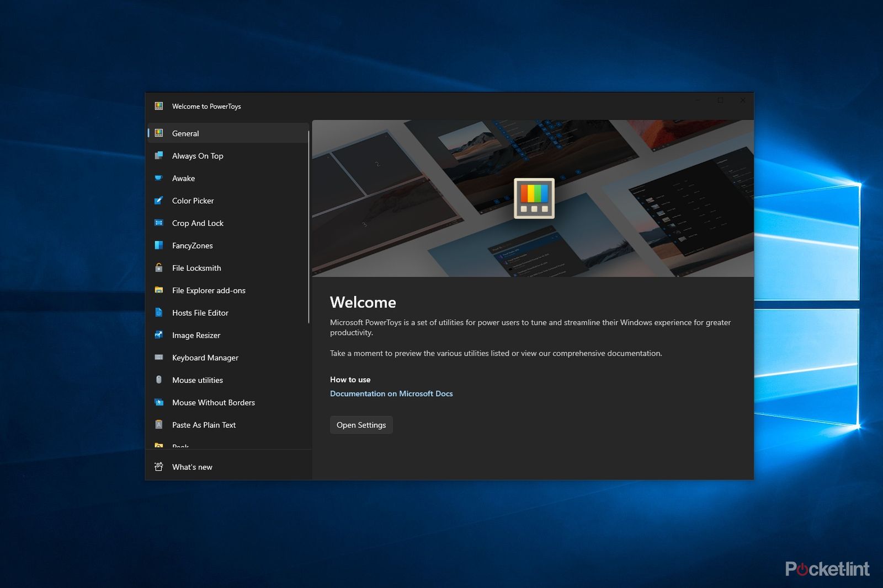The width and height of the screenshot is (883, 588).
Task: Click the General sidebar icon
Action: point(159,133)
